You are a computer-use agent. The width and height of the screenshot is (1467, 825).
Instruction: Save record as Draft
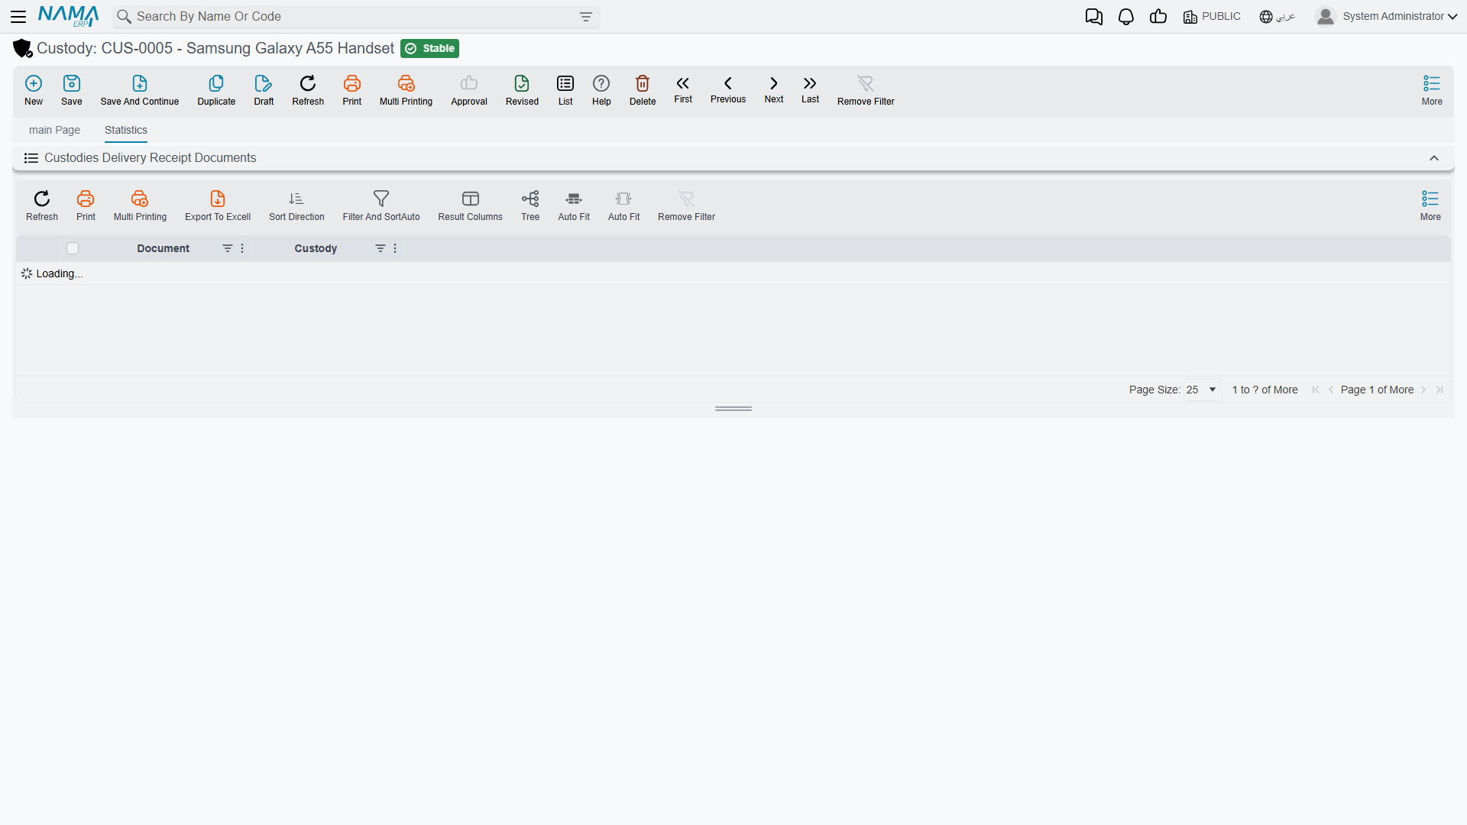pos(264,90)
